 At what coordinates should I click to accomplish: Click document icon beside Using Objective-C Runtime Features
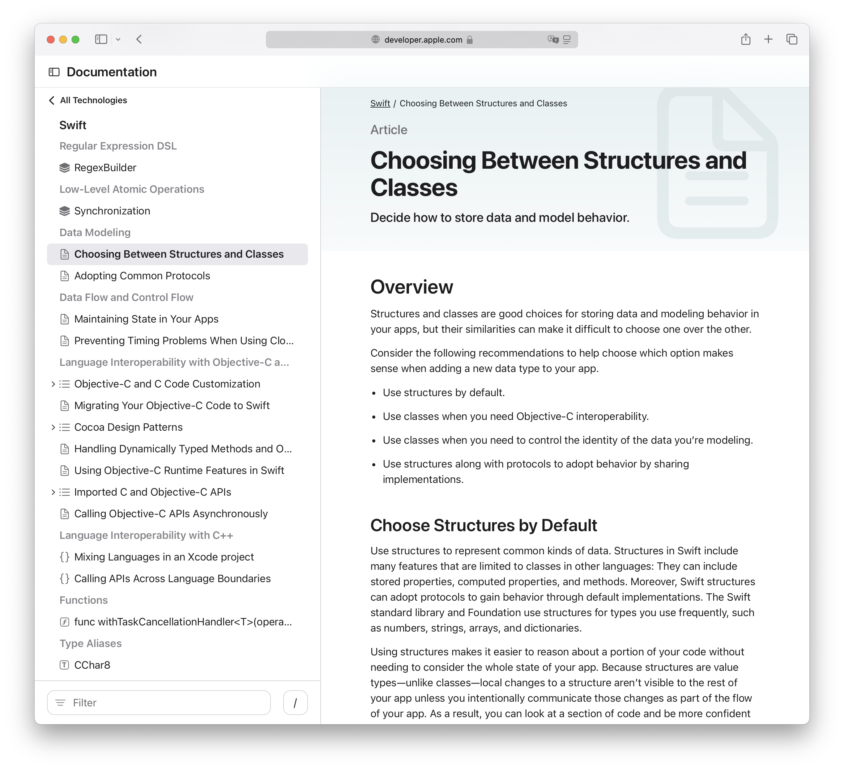click(x=65, y=470)
